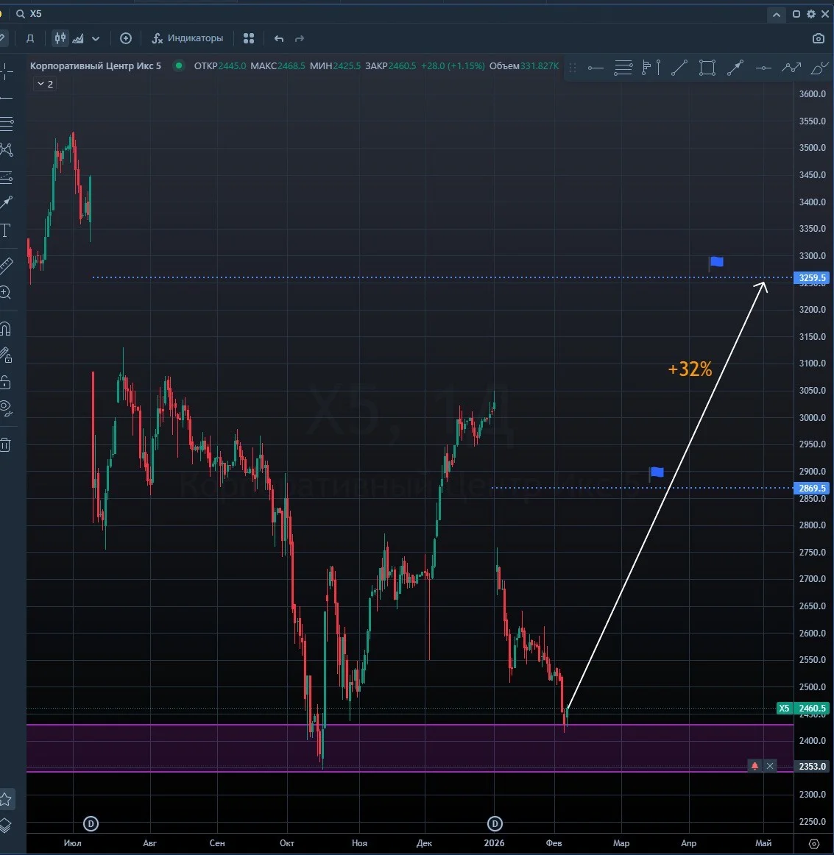834x855 pixels.
Task: Toggle hide all drawings eye icon
Action: pos(5,408)
